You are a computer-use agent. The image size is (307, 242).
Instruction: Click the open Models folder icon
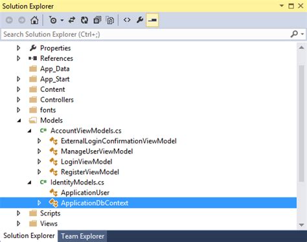(x=33, y=120)
